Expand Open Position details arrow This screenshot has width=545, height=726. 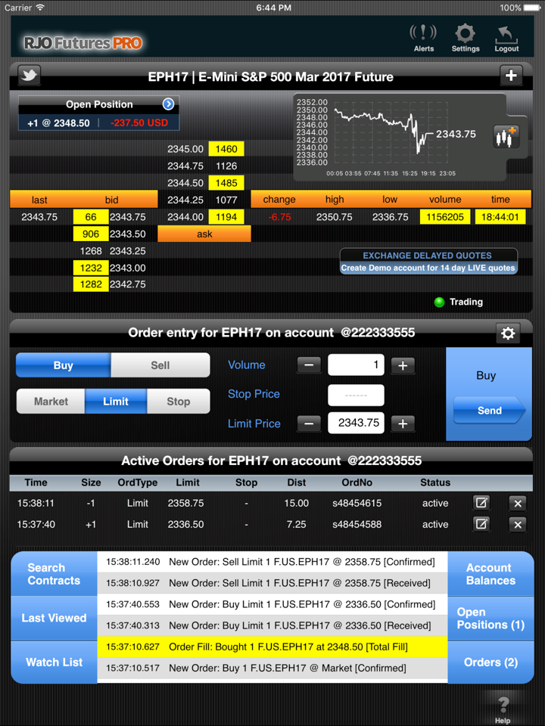[168, 104]
